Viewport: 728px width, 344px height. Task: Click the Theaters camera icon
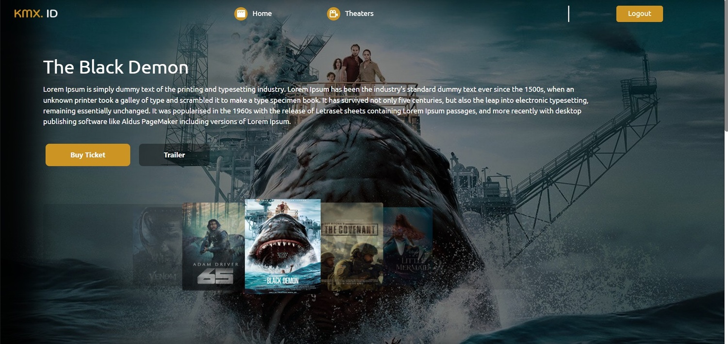(x=333, y=14)
